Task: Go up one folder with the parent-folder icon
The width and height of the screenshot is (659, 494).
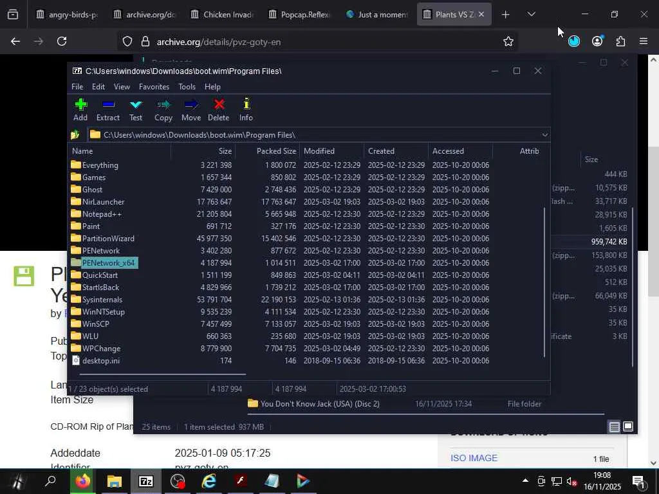Action: [75, 135]
